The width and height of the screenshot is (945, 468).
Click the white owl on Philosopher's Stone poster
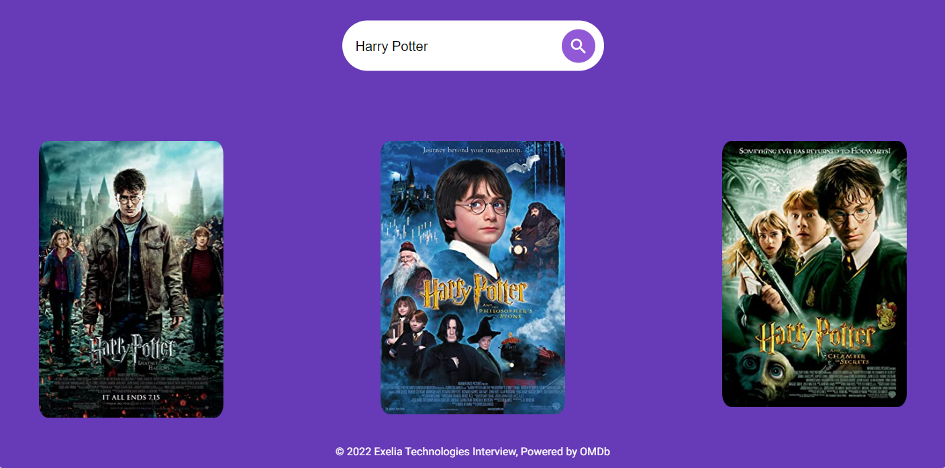click(x=524, y=164)
